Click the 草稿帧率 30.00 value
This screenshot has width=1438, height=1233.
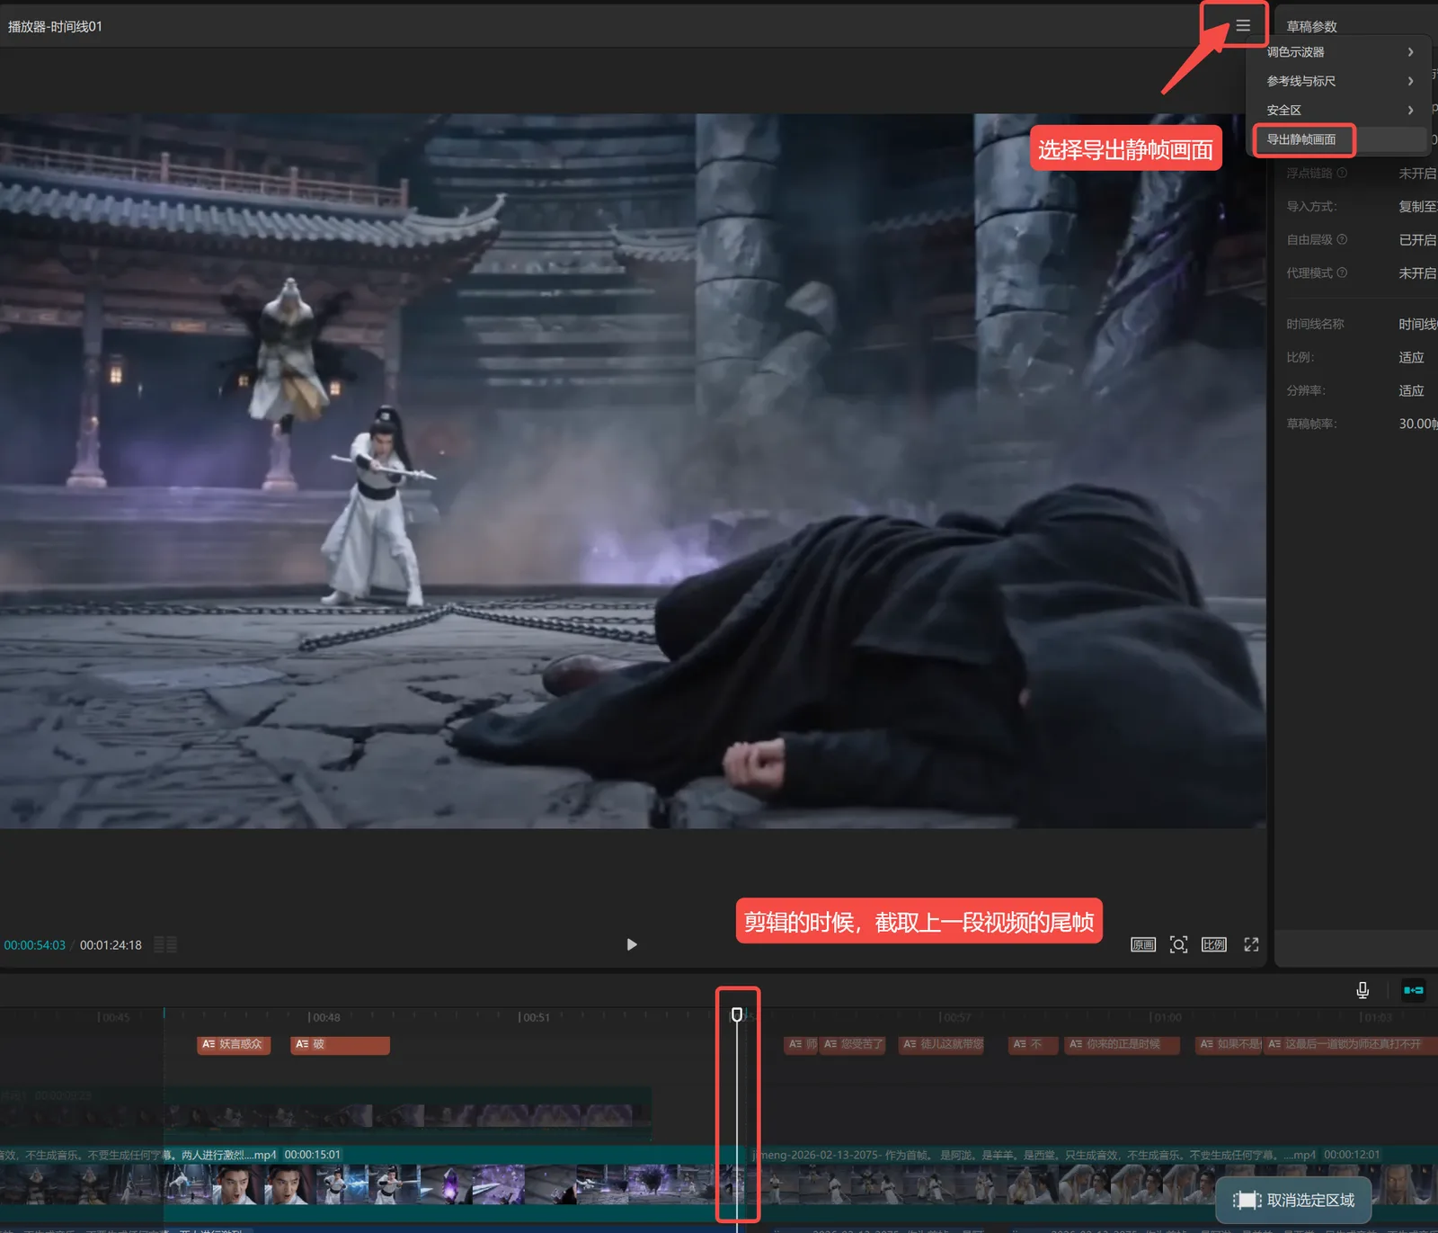tap(1417, 424)
